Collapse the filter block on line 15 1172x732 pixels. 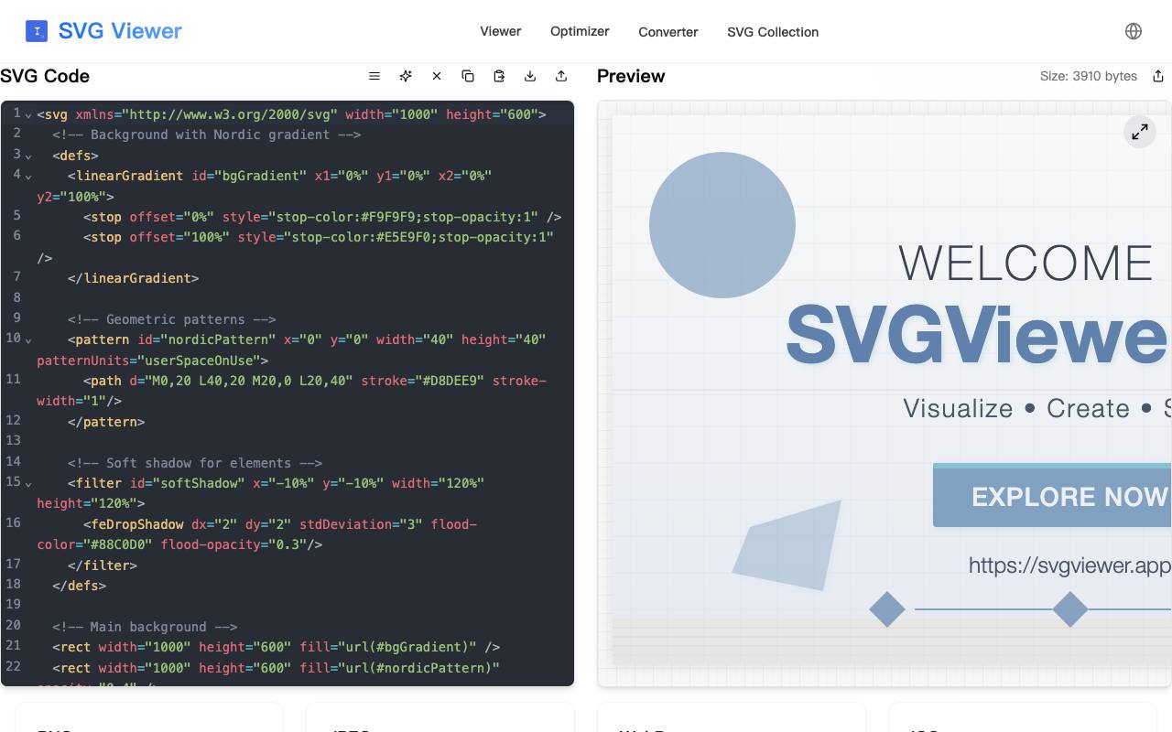pos(28,484)
